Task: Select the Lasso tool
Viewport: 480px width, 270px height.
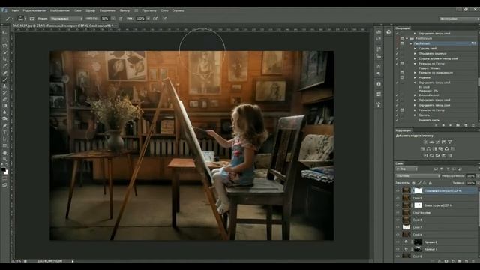Action: click(x=4, y=46)
